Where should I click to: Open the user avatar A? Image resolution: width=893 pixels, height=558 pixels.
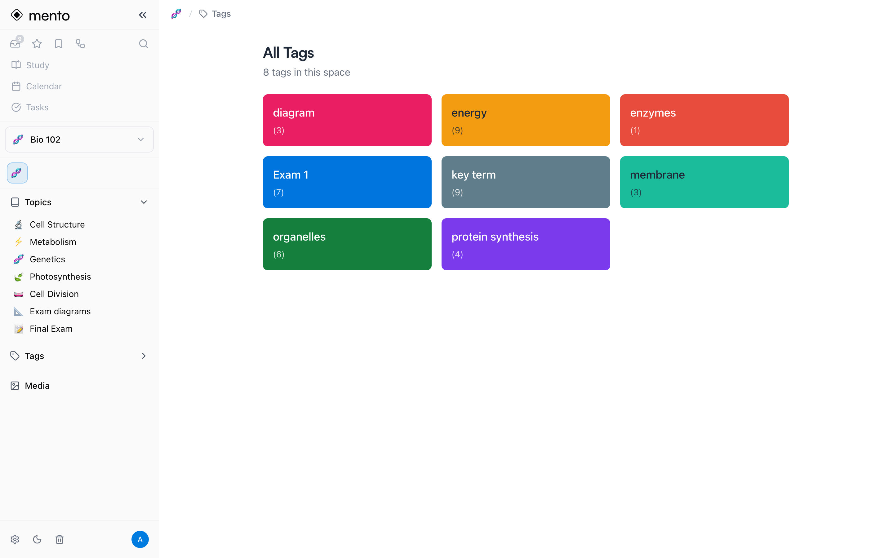[x=140, y=539]
